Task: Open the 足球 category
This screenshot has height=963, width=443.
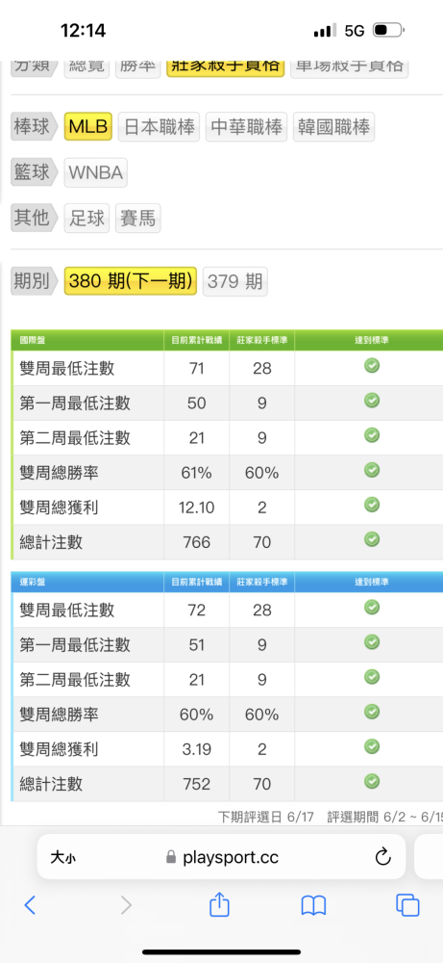Action: 87,218
